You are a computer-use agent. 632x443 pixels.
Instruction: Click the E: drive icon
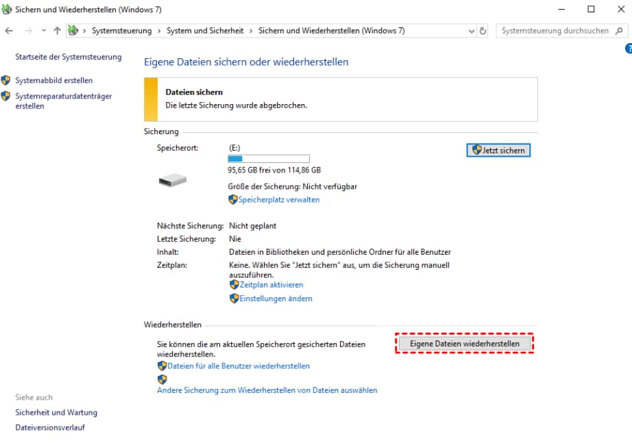172,180
